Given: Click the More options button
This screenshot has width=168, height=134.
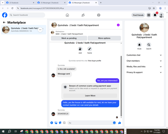Looking at the screenshot, I should tap(104, 38).
